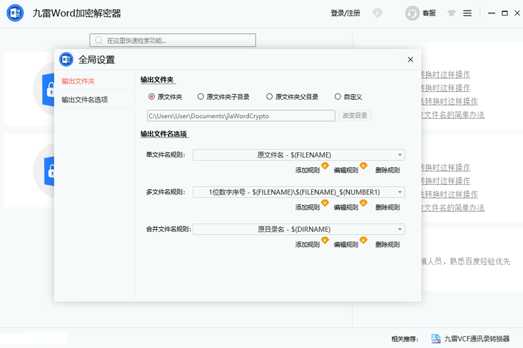Click 删除规则 under 单文件名规则
Image resolution: width=523 pixels, height=348 pixels.
click(x=387, y=170)
